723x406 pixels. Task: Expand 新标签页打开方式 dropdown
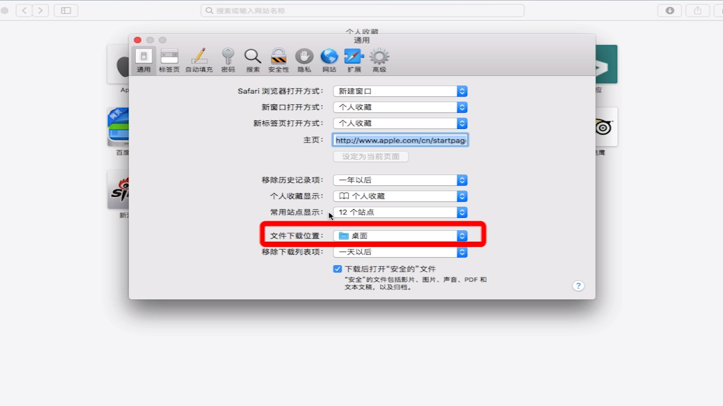(400, 123)
